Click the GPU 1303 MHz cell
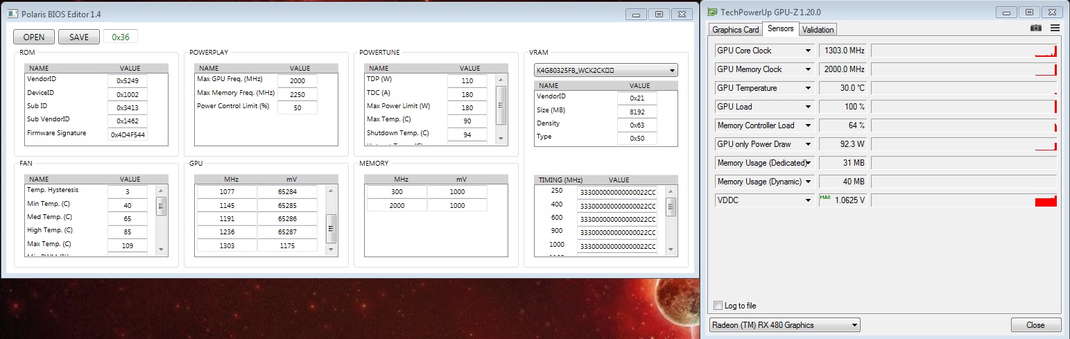The height and width of the screenshot is (339, 1070). pyautogui.click(x=227, y=245)
